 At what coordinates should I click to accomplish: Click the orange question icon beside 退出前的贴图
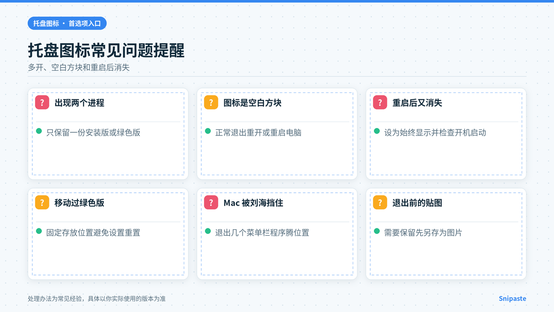coord(380,202)
